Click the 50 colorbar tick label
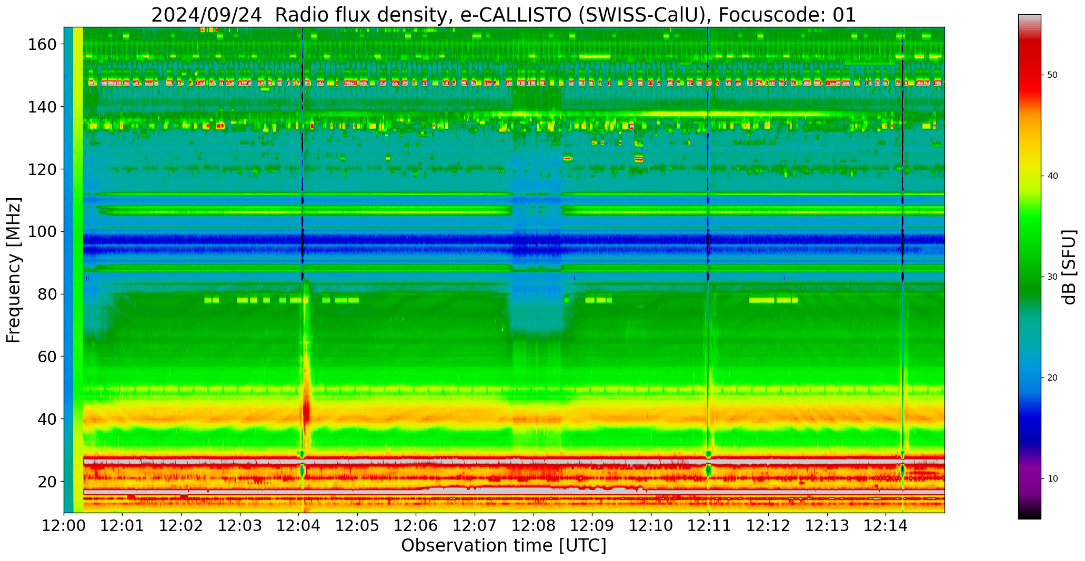 1052,75
